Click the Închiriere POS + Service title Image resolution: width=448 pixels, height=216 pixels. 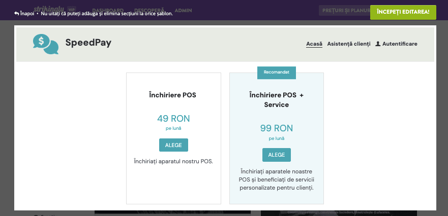click(276, 100)
